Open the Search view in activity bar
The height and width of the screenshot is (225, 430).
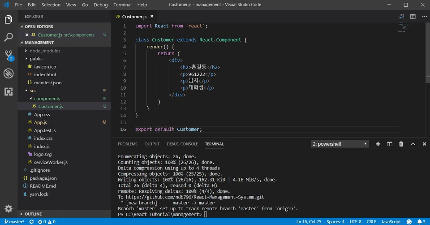point(9,37)
